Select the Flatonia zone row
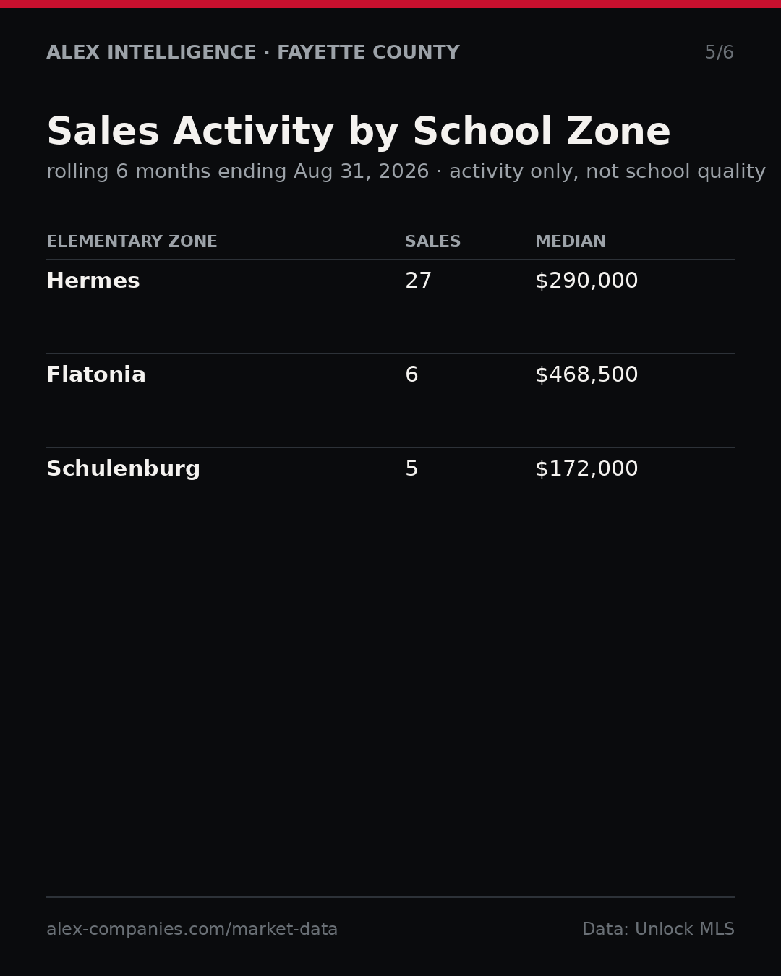This screenshot has width=781, height=976. tap(390, 401)
